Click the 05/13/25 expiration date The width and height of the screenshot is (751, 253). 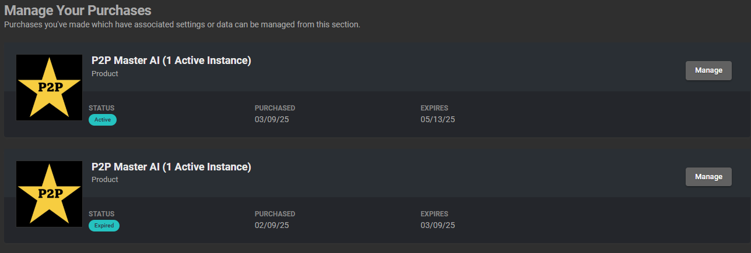point(438,119)
